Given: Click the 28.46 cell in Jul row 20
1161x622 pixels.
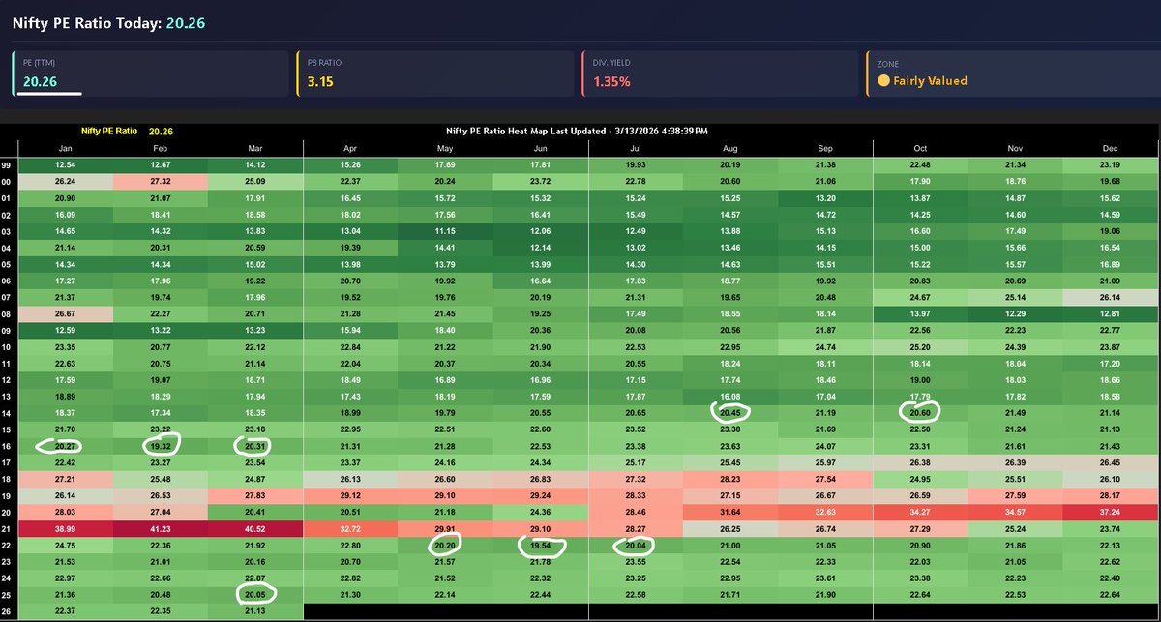Looking at the screenshot, I should point(636,513).
